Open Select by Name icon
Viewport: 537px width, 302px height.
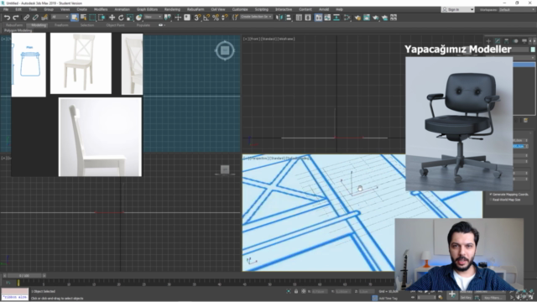[83, 18]
